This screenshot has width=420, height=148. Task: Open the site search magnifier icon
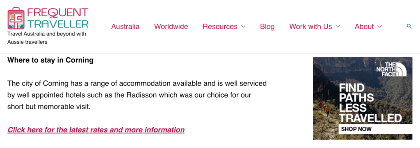[409, 26]
